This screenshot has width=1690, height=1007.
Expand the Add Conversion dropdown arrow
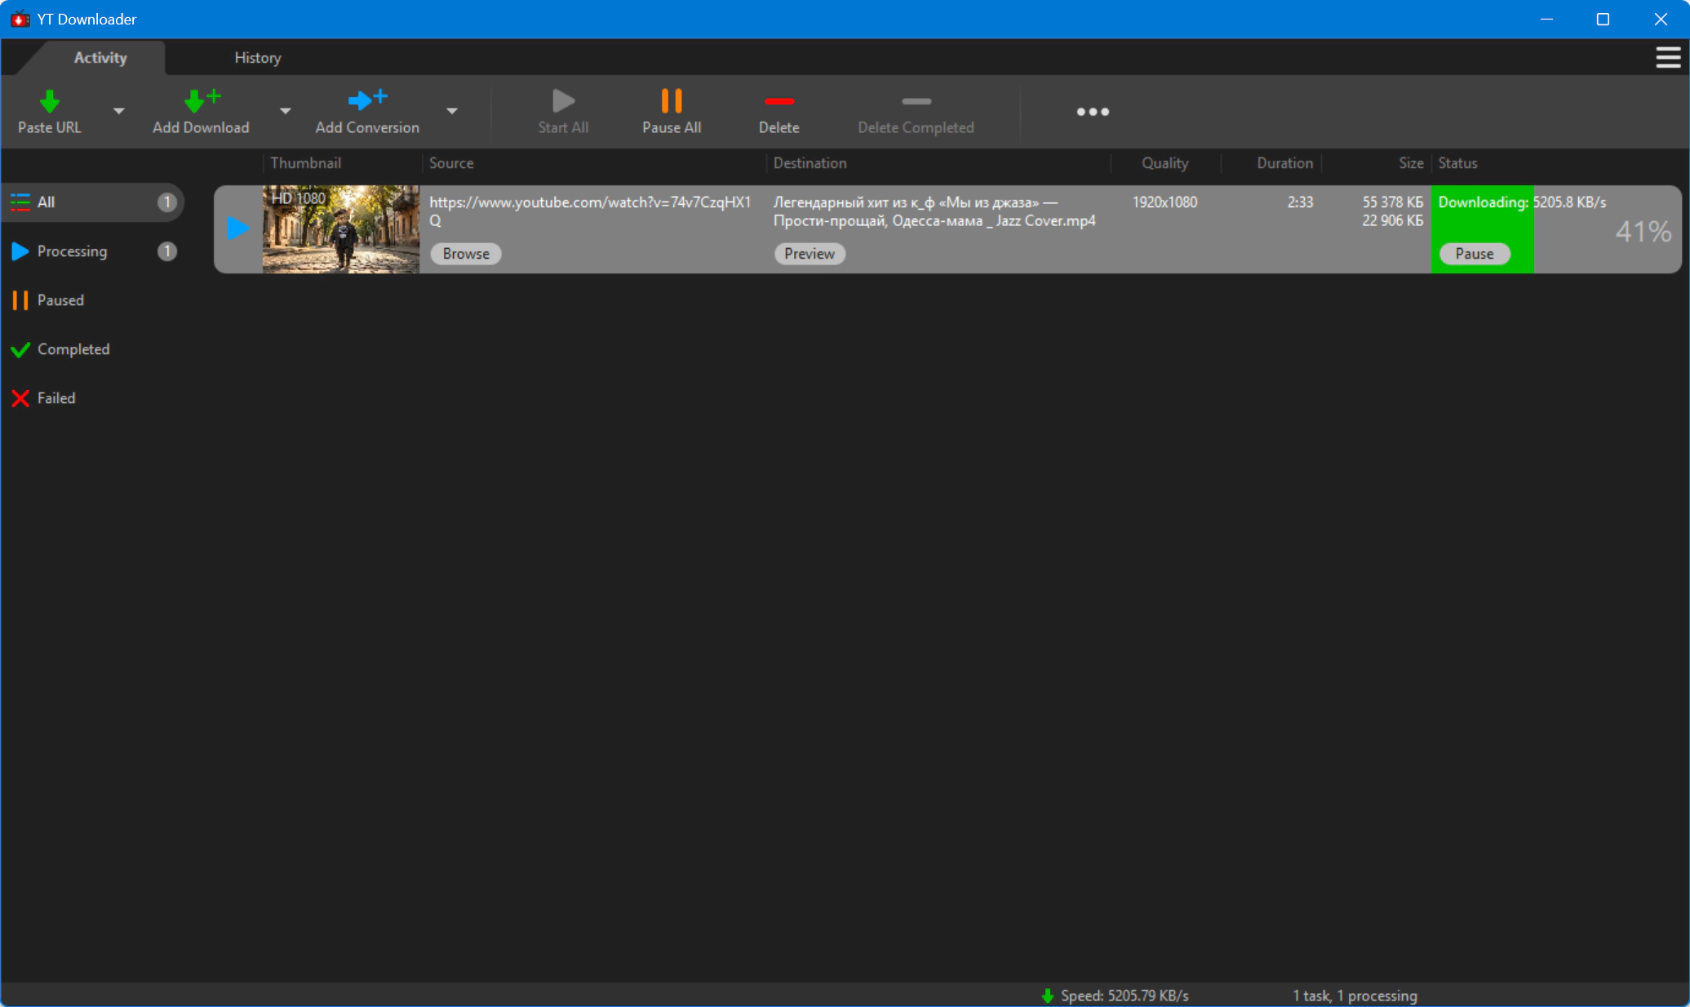(451, 111)
